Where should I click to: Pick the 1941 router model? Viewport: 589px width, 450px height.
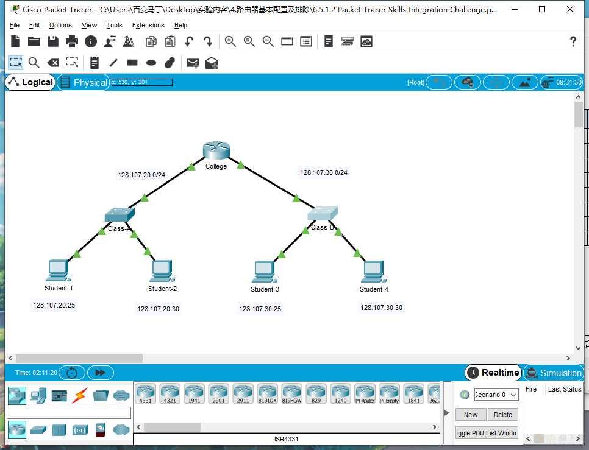point(195,393)
